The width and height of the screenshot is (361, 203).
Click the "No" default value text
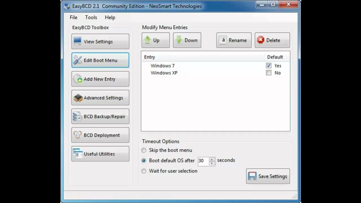278,73
